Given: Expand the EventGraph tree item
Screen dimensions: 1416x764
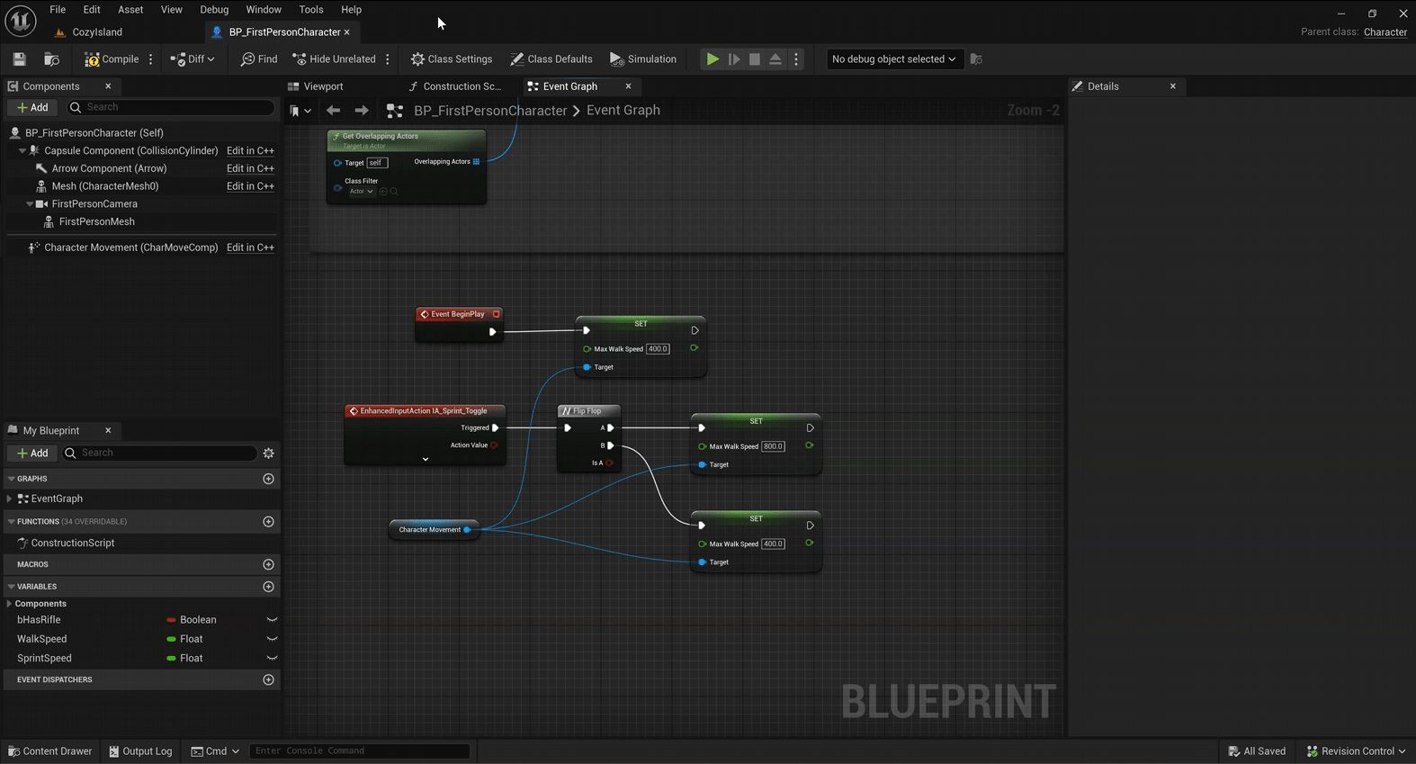Looking at the screenshot, I should click(9, 499).
